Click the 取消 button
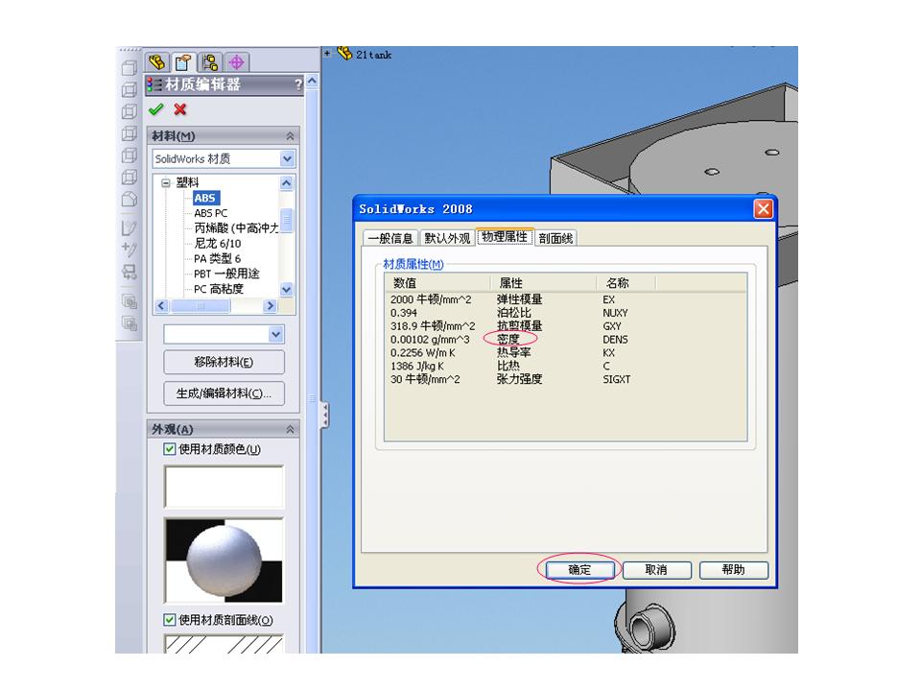This screenshot has width=921, height=691. [656, 569]
